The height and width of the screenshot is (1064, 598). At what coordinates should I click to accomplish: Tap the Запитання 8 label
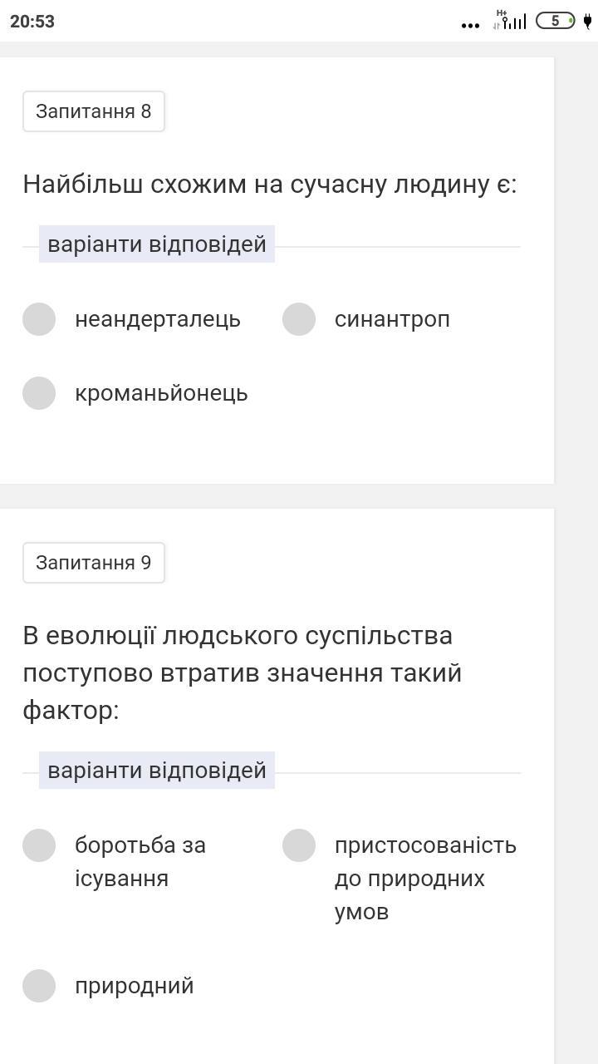pos(94,111)
